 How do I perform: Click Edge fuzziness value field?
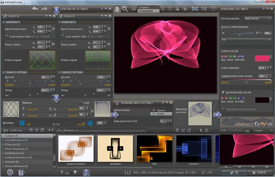click(x=163, y=121)
